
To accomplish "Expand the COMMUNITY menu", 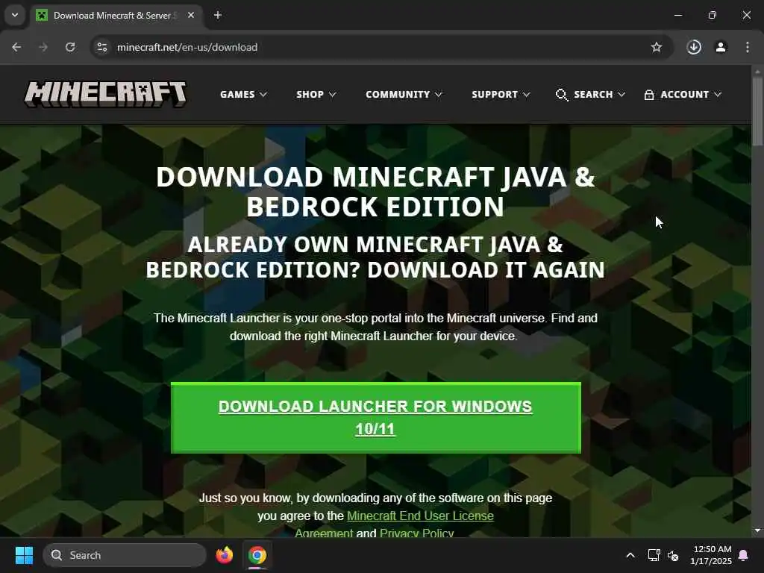I will [x=404, y=95].
